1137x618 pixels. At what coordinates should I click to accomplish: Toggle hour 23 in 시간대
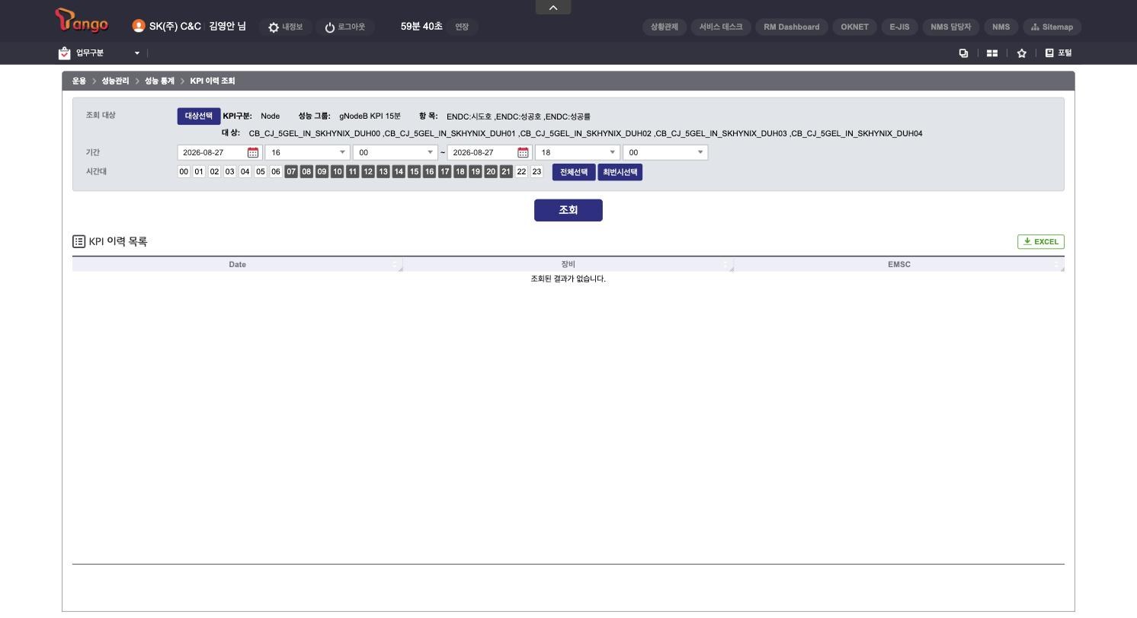(536, 172)
